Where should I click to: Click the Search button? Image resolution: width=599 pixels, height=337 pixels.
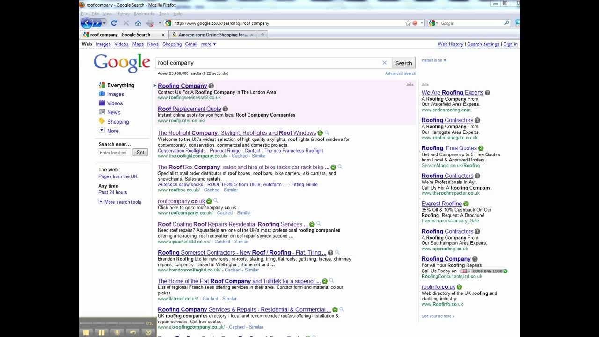coord(403,63)
